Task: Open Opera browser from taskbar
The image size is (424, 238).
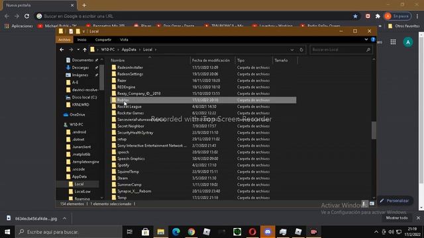Action: 252,232
